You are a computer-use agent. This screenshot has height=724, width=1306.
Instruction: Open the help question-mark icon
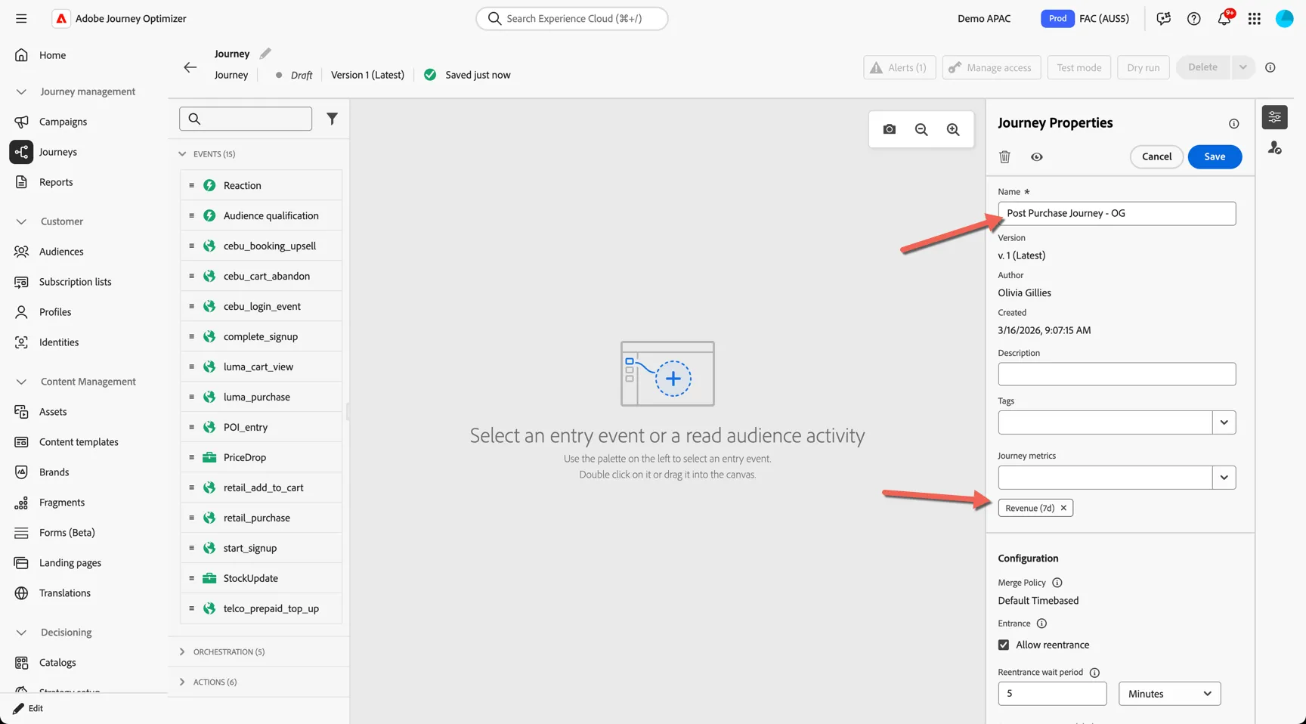(x=1194, y=18)
